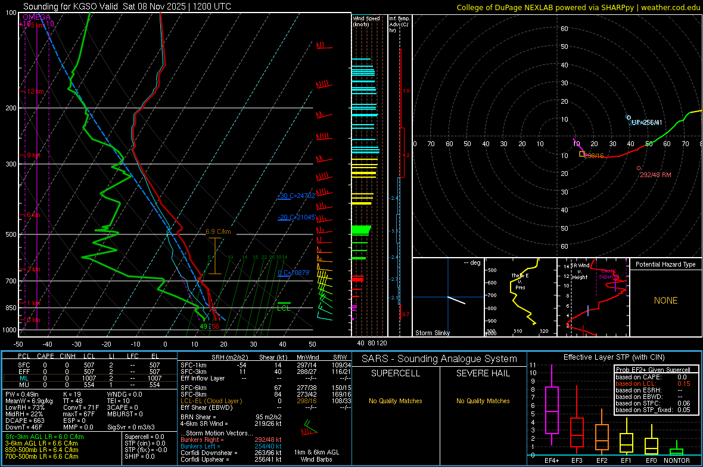Screen dimensions: 703x467
Task: Click the SUPERCELL column header
Action: (x=396, y=373)
